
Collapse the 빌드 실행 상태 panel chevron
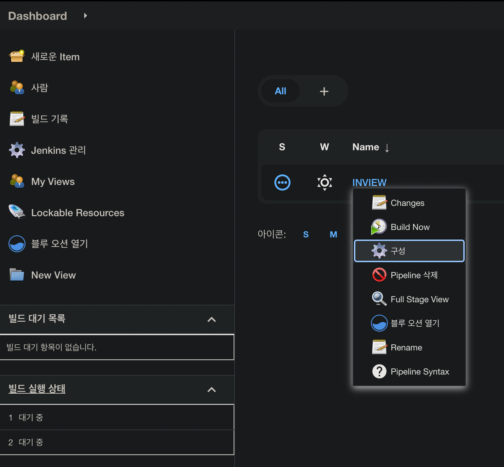click(212, 390)
